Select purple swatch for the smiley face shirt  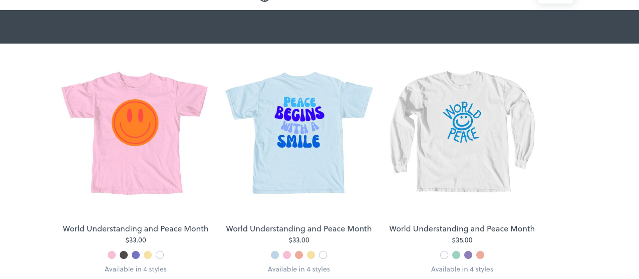[x=136, y=255]
